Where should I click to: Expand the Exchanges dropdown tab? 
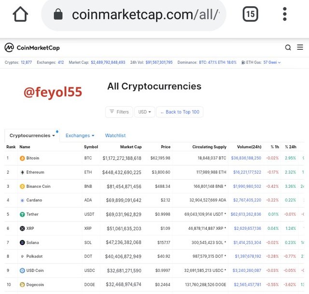(x=80, y=136)
